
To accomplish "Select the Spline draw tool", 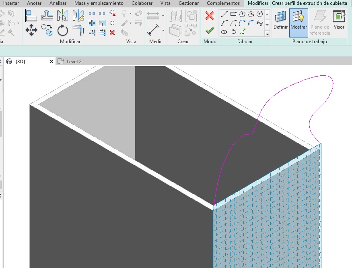I will point(260,23).
